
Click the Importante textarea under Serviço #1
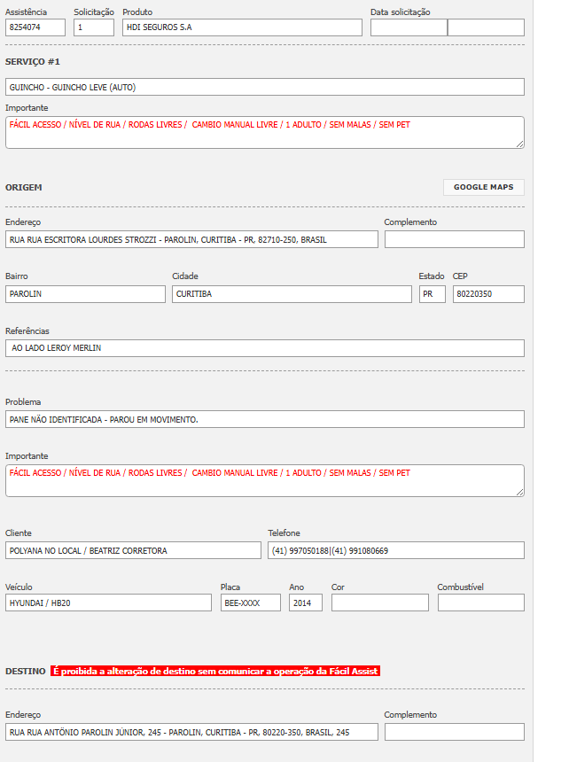(264, 132)
